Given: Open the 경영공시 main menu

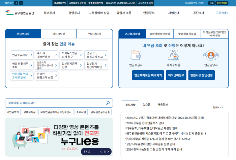Looking at the screenshot, I should coord(74,13).
